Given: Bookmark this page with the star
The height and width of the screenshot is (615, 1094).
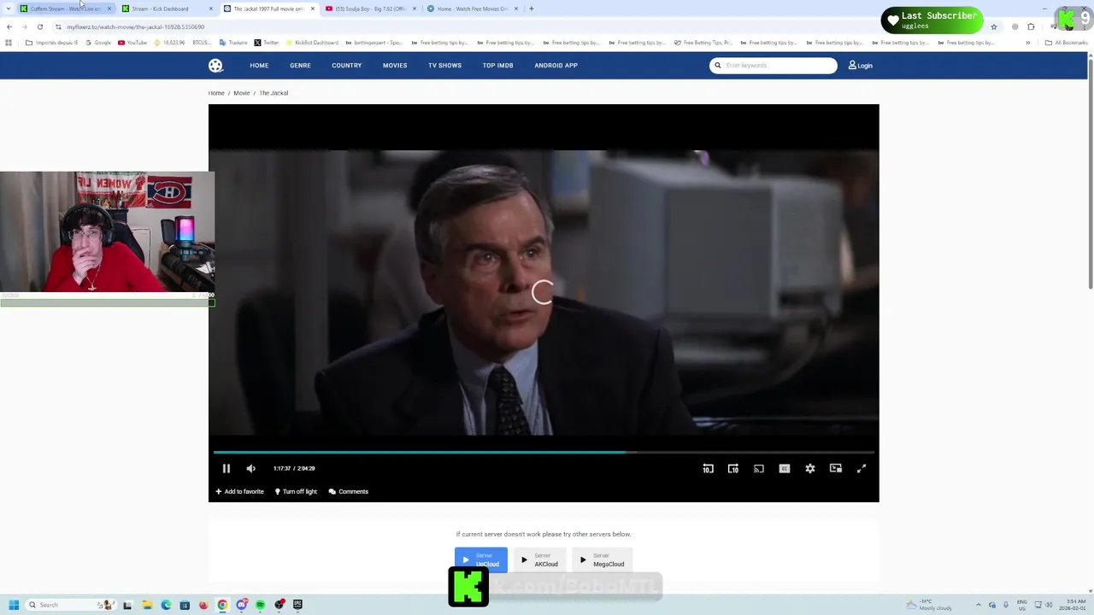Looking at the screenshot, I should (993, 26).
